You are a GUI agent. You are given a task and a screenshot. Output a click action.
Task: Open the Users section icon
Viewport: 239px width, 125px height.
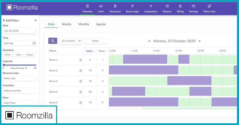(x=101, y=6)
